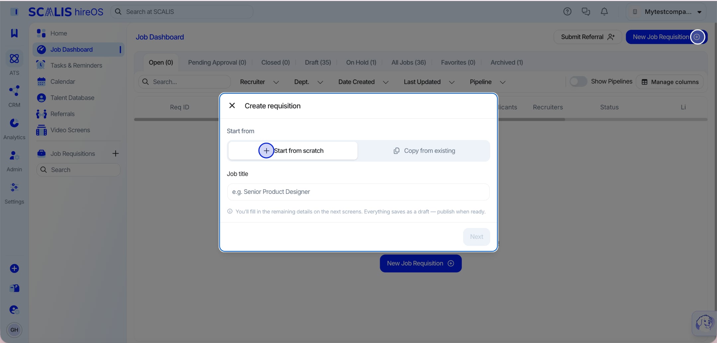Switch to the CRM module
717x343 pixels.
tap(14, 96)
